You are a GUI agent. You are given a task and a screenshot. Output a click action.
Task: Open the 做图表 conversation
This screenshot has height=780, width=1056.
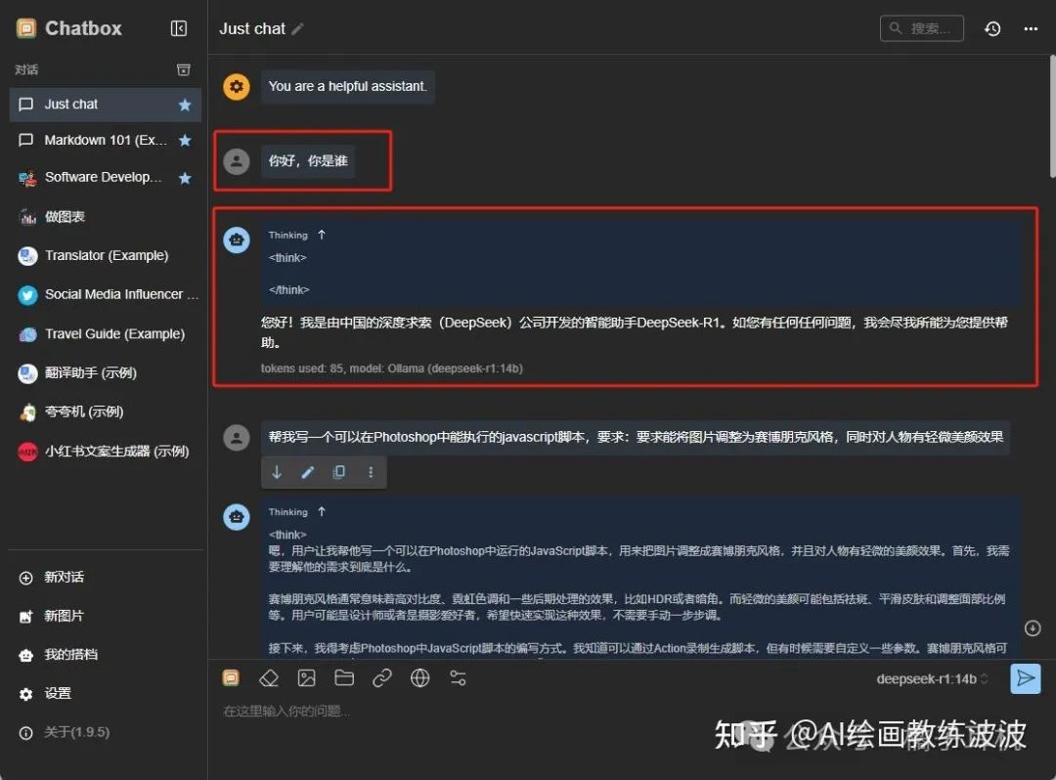(105, 217)
